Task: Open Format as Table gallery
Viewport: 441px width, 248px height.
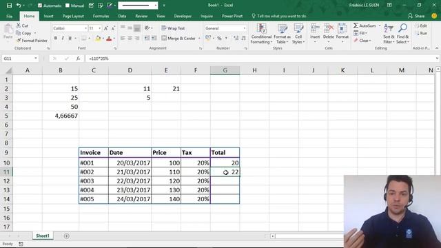Action: [282, 34]
